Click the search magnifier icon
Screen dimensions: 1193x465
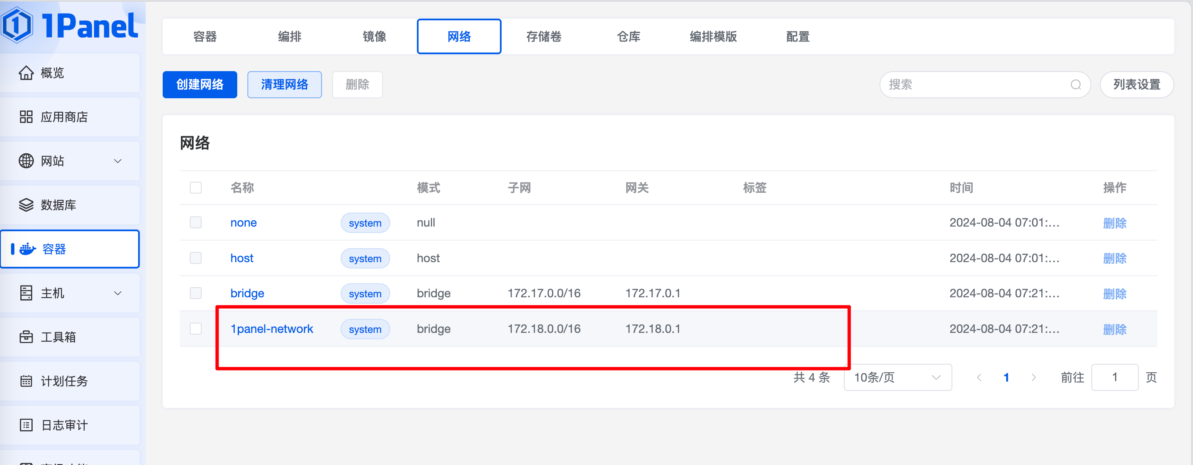click(1076, 85)
